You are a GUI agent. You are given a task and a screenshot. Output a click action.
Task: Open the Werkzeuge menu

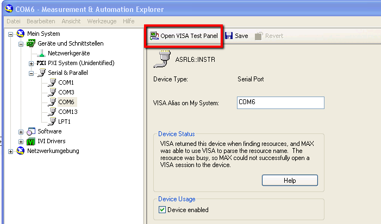tap(102, 21)
